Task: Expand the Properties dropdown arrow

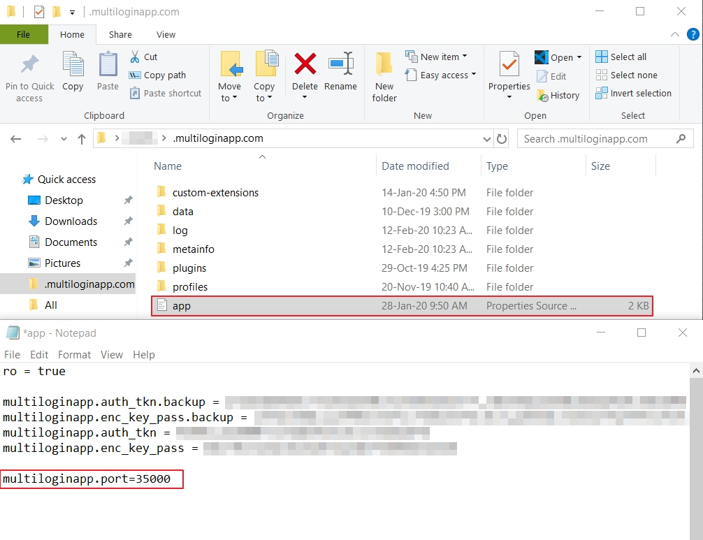Action: click(x=509, y=97)
